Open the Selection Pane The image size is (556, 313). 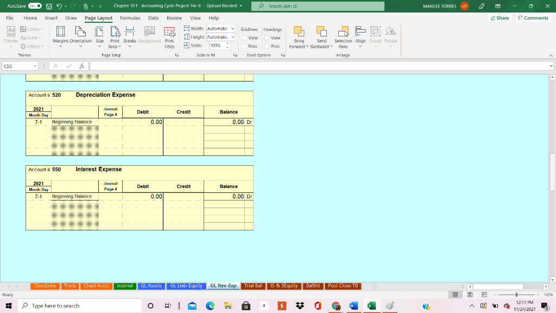[343, 37]
